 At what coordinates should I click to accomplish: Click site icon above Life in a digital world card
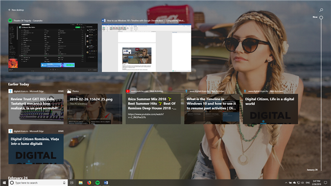coord(245,91)
